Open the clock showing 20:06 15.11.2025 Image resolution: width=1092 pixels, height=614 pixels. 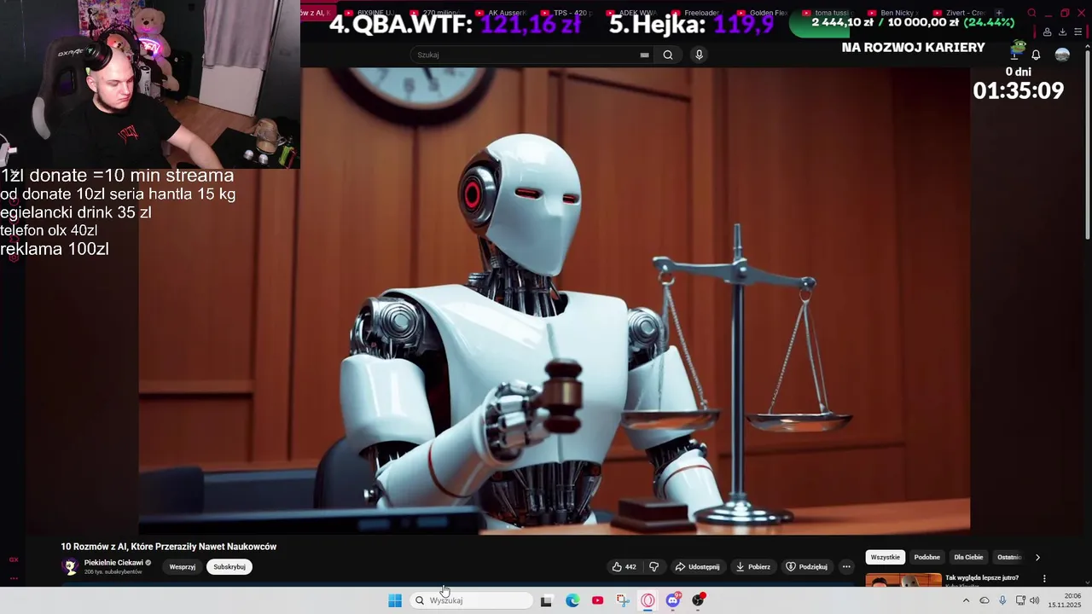[1065, 600]
